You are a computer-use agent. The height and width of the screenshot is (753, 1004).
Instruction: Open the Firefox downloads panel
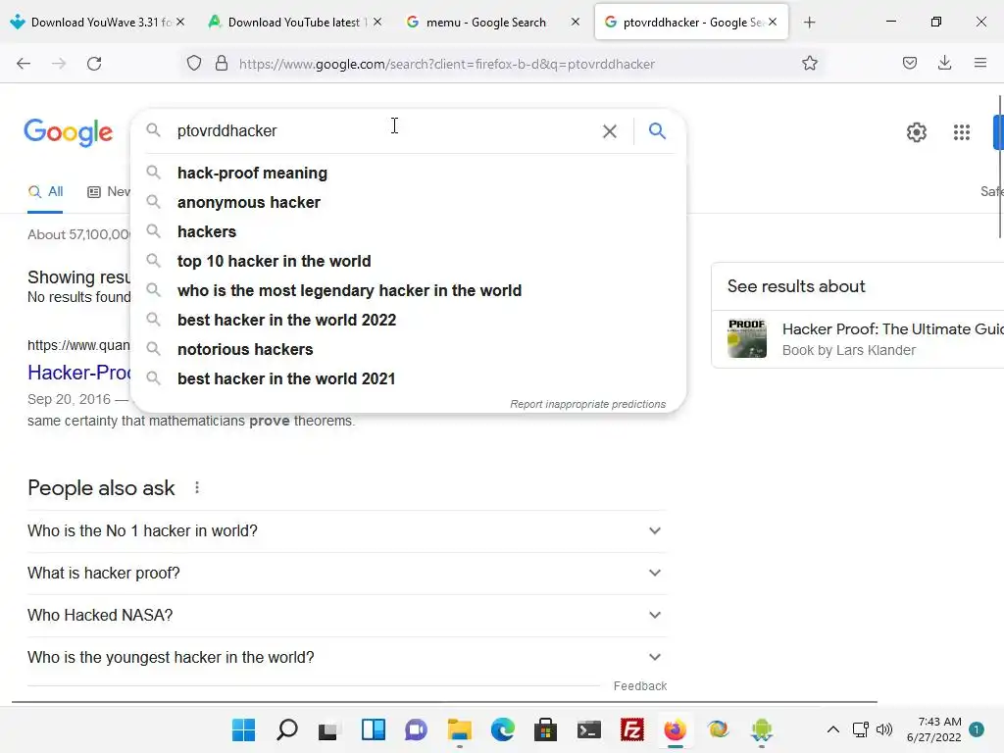[x=944, y=64]
